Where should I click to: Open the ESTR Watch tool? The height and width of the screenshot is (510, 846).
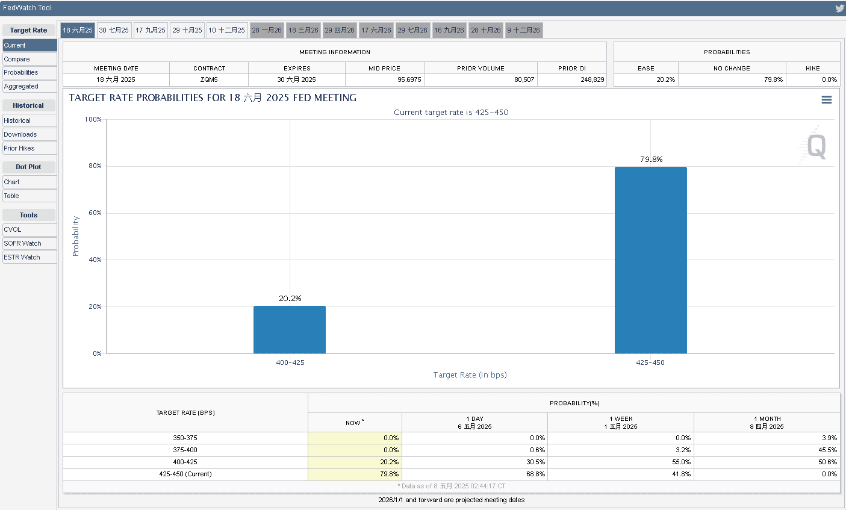tap(30, 257)
